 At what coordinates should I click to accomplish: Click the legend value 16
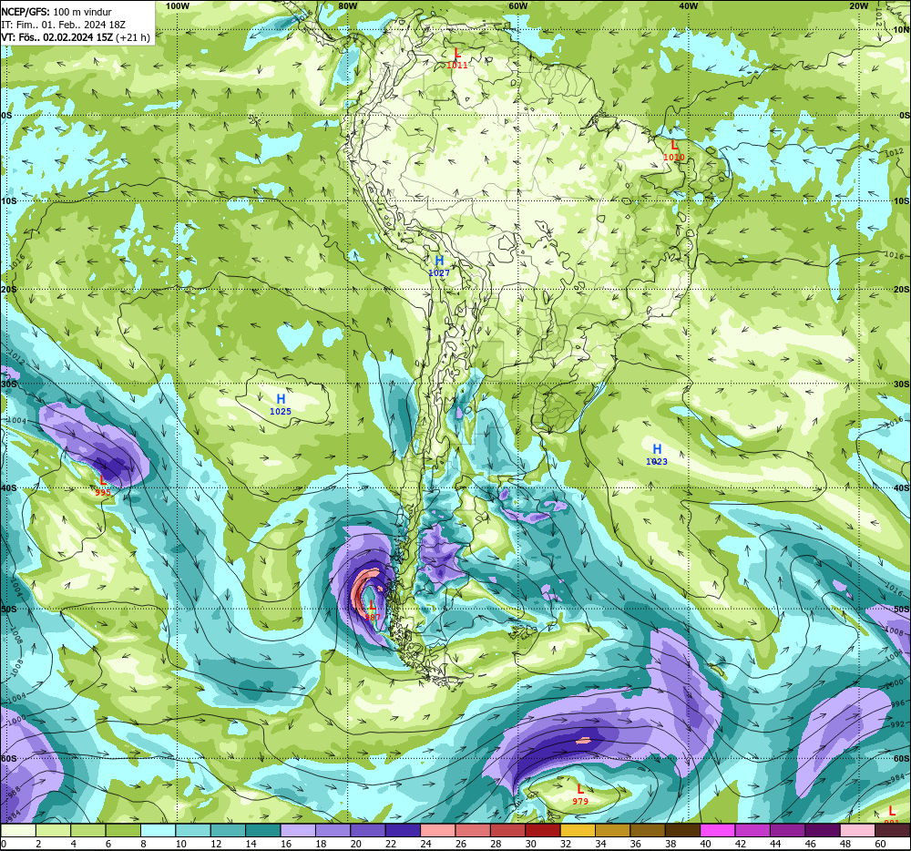coord(286,844)
